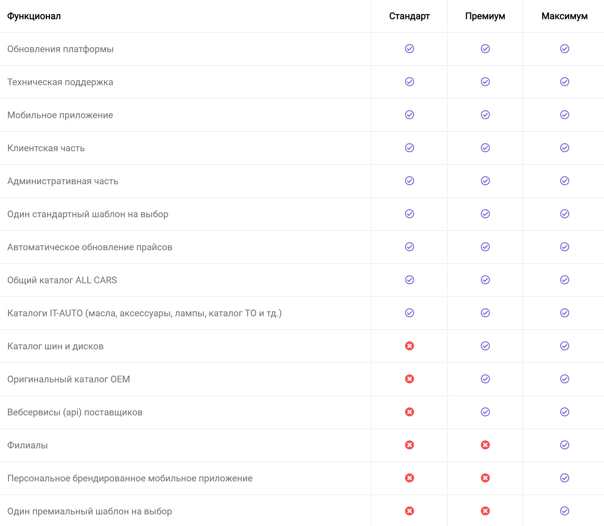604x526 pixels.
Task: Click the red cross in Стандарт for Вебсервисы (api) поставщиков
Action: point(409,412)
